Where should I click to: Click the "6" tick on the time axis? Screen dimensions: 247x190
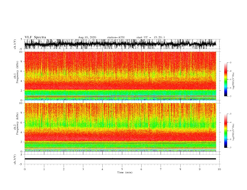click(x=141, y=169)
